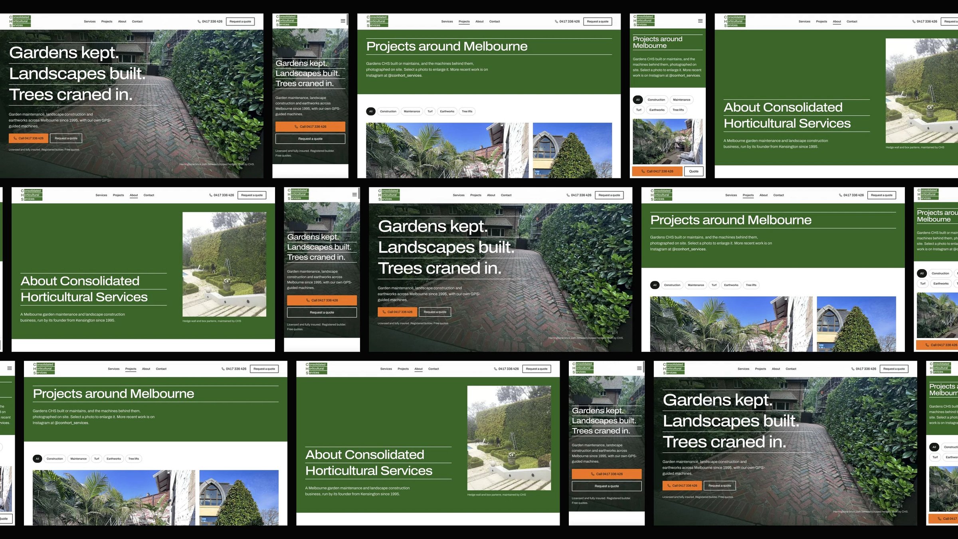Open Contact nav in bottom-row desktop About mockup

[433, 369]
